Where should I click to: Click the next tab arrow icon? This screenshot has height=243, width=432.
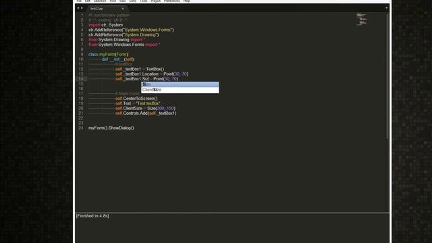point(82,8)
